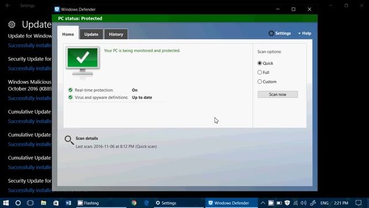
Task: Open Cortana search circle on taskbar
Action: [18, 203]
